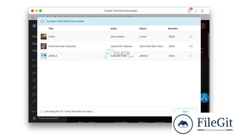Viewport: 238px width, 138px height.
Task: Open the artists microphone icon in sidebar
Action: pos(34,101)
